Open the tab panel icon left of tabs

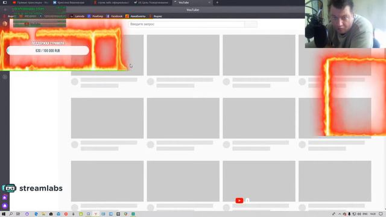(x=5, y=2)
